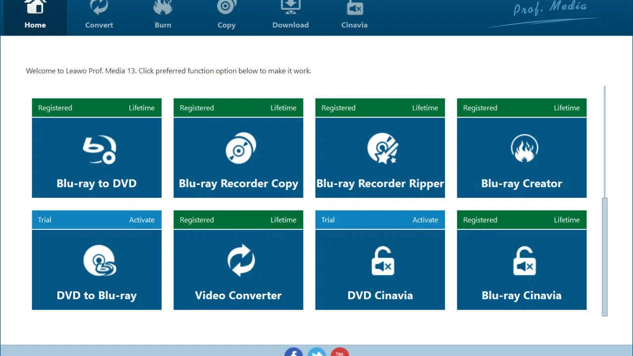The image size is (633, 356).
Task: Open the Home tab
Action: point(35,18)
